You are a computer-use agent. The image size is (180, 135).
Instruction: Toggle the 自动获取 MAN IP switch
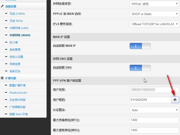140,46
